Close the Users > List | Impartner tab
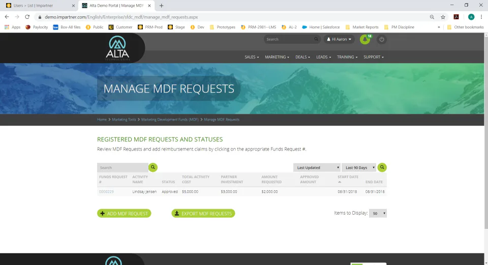The height and width of the screenshot is (265, 488). (73, 6)
